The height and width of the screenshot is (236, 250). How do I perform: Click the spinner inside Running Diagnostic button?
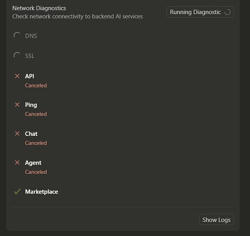pyautogui.click(x=227, y=12)
